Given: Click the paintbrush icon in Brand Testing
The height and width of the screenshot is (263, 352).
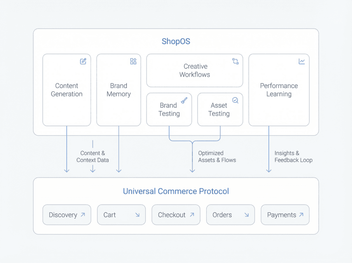Looking at the screenshot, I should (184, 100).
